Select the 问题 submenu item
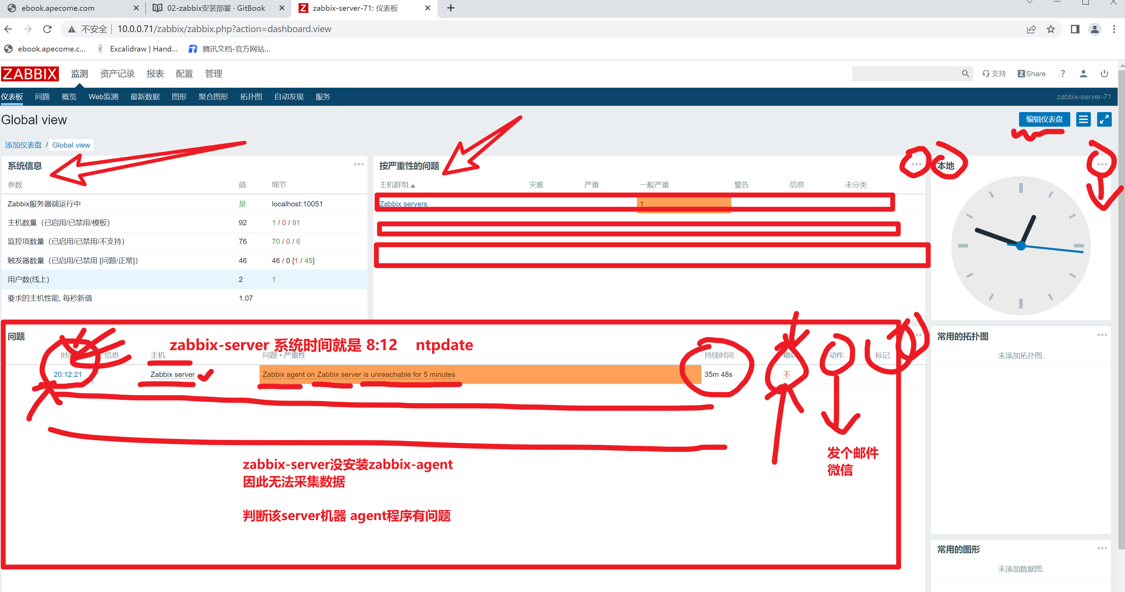Screen dimensions: 1125x592 coord(43,97)
